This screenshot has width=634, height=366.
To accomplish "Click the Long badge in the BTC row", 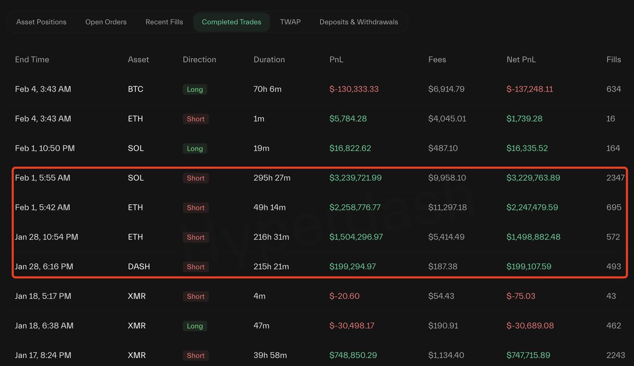I will coord(194,89).
